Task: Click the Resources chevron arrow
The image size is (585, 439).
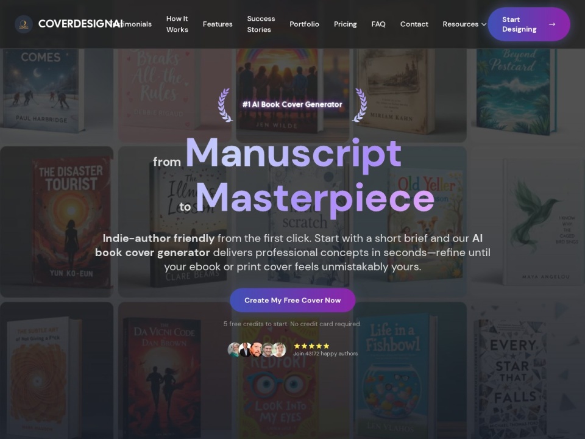Action: point(484,24)
